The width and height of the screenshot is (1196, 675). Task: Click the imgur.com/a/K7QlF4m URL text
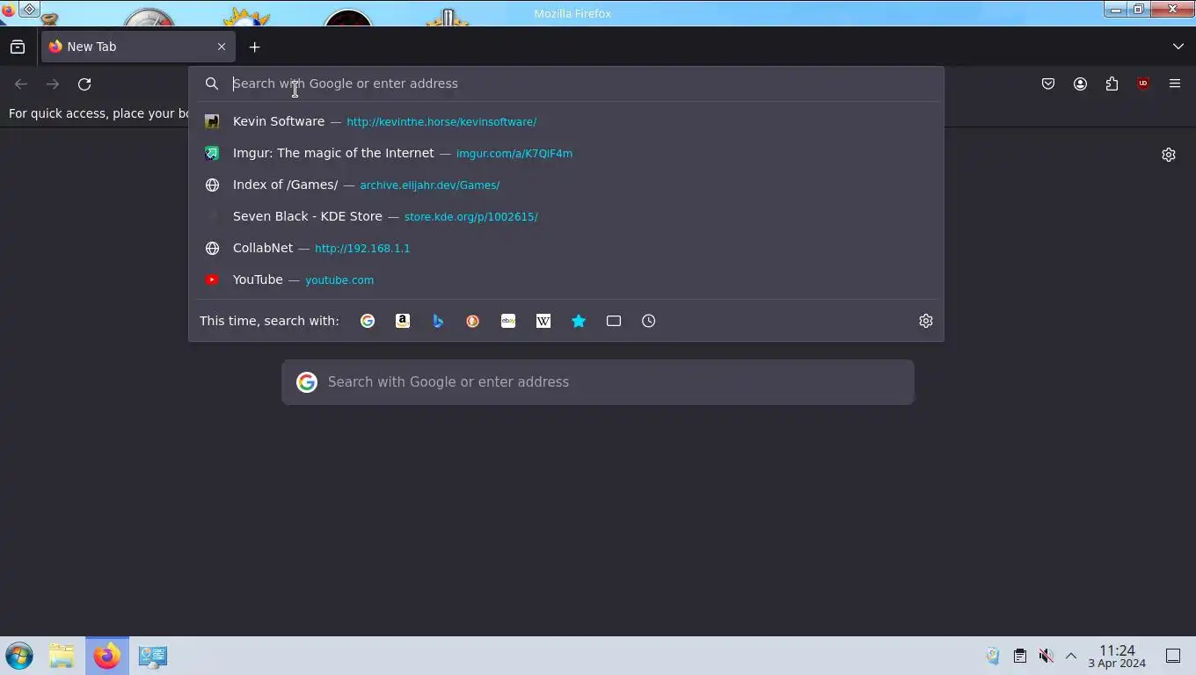(x=514, y=153)
